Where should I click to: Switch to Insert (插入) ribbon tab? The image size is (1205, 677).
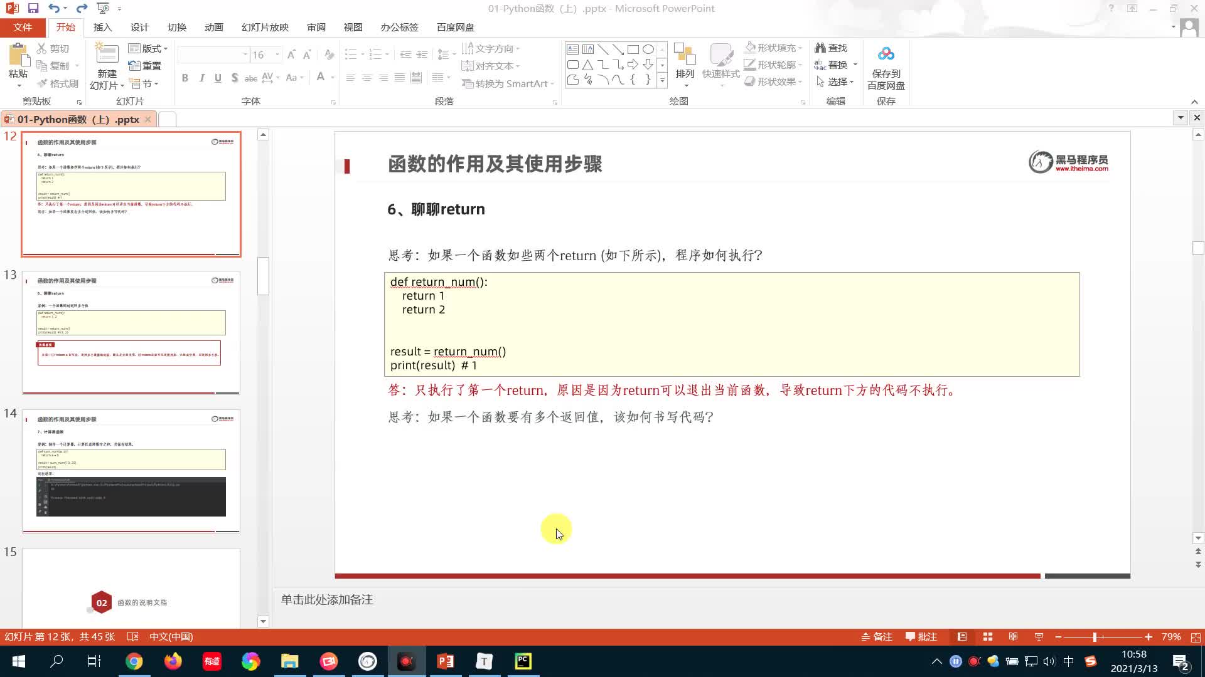[x=102, y=27]
